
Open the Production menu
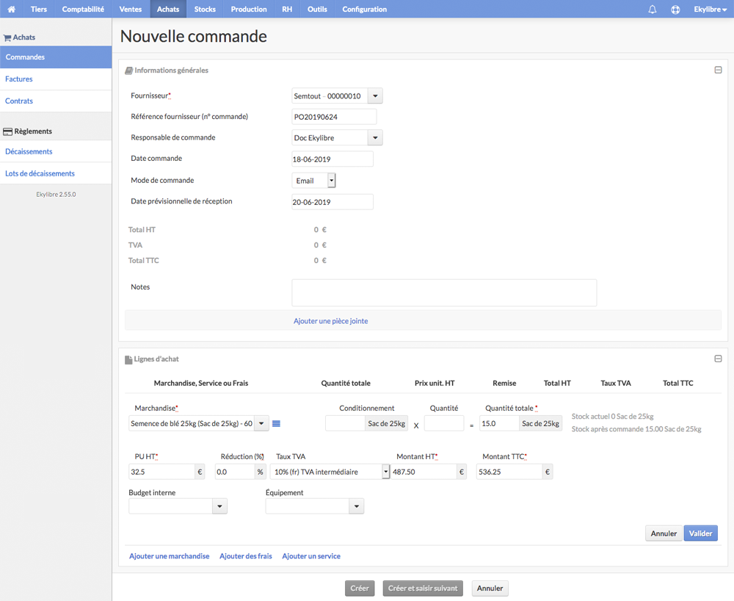249,9
